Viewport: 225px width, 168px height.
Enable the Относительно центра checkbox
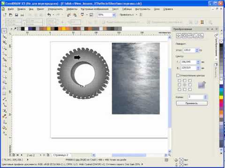click(x=178, y=76)
